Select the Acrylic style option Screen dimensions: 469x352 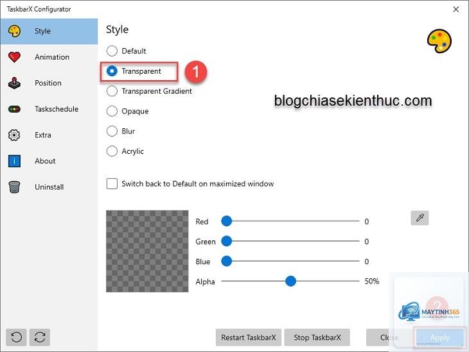tap(112, 151)
